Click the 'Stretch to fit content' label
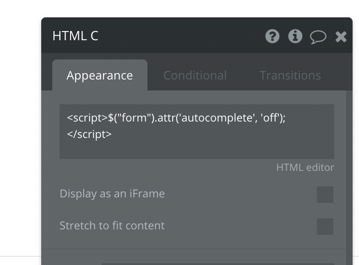Image resolution: width=359 pixels, height=265 pixels. [112, 226]
